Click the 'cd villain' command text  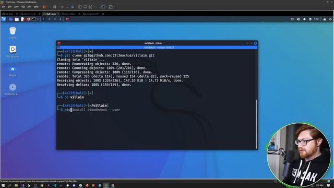point(74,97)
